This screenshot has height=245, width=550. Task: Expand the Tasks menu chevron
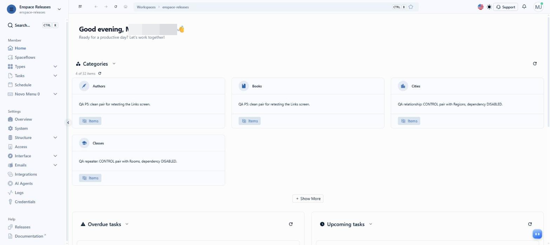55,75
